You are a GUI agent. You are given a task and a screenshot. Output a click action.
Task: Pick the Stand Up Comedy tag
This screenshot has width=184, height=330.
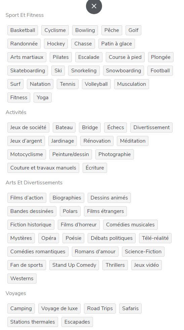click(x=74, y=265)
